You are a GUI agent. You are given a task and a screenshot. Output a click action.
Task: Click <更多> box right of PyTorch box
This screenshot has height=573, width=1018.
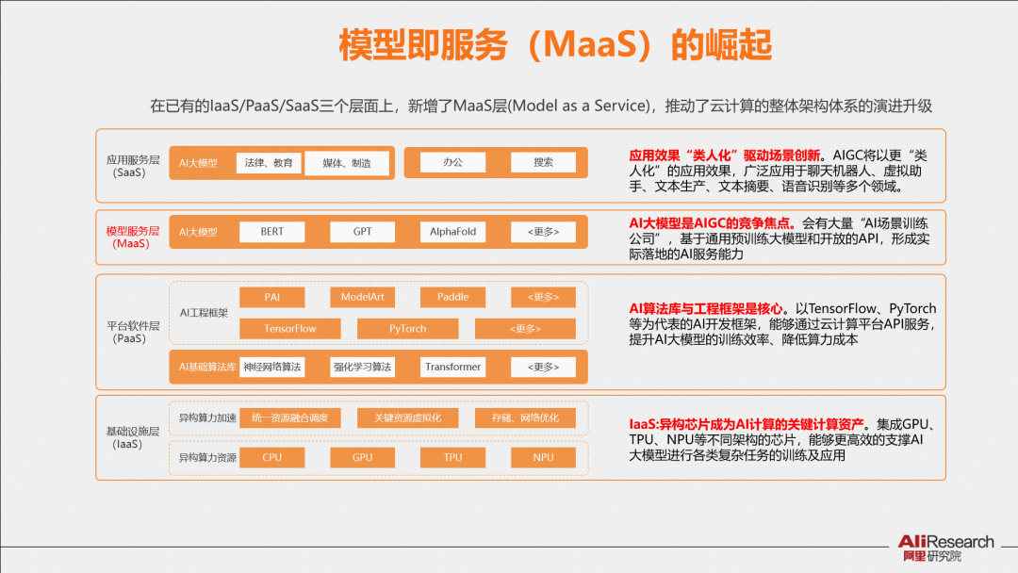[x=525, y=328]
